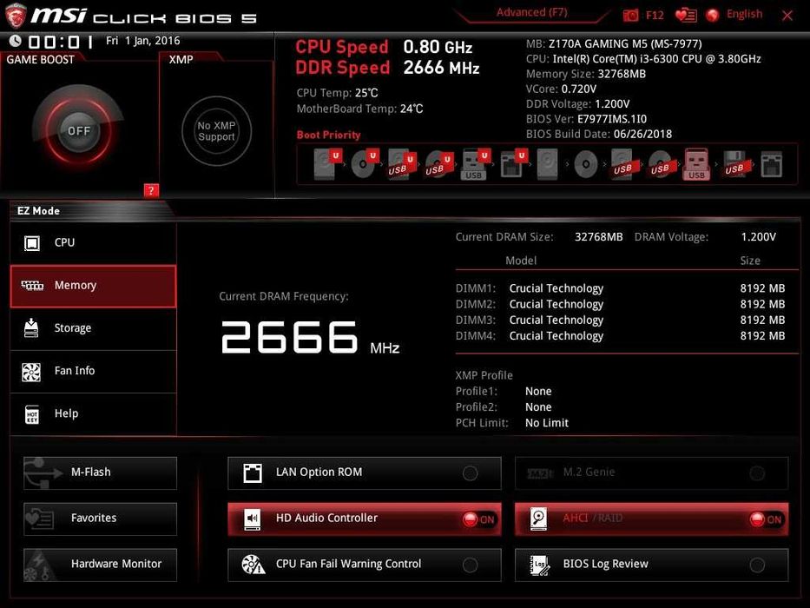Click the Boot Priority heading
The height and width of the screenshot is (608, 810).
[328, 135]
